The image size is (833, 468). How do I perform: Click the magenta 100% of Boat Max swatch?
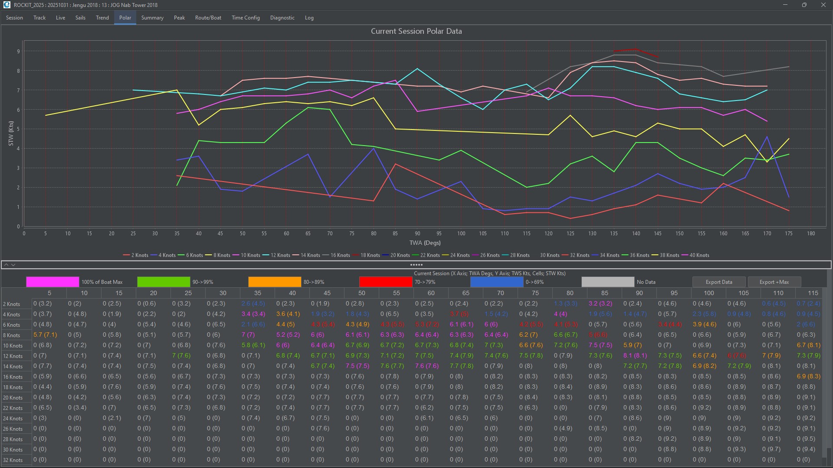pos(52,282)
